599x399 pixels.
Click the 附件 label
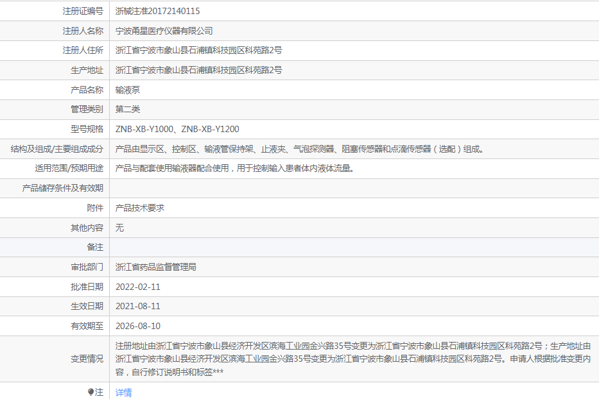[95, 208]
